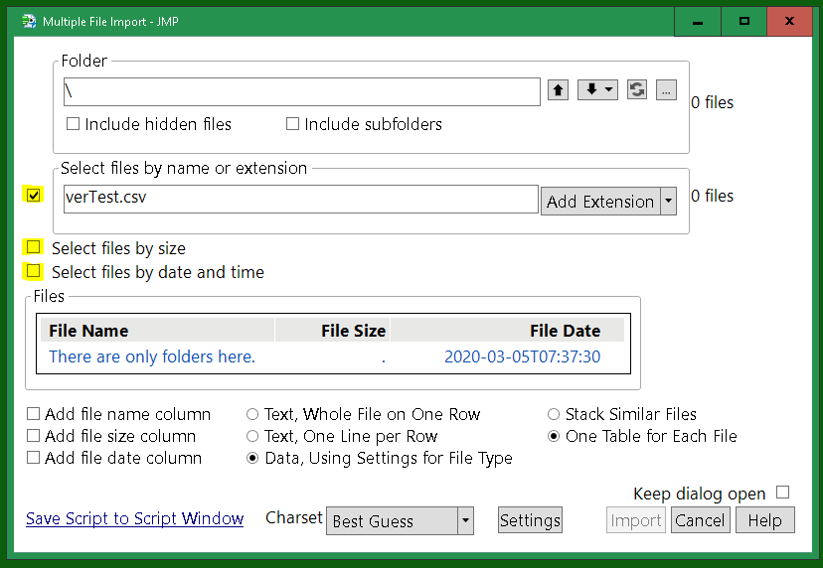Enable Include hidden files
This screenshot has width=823, height=568.
point(74,125)
